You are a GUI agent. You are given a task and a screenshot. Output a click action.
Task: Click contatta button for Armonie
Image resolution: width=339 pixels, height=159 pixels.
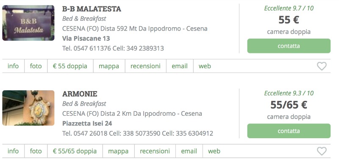point(289,131)
